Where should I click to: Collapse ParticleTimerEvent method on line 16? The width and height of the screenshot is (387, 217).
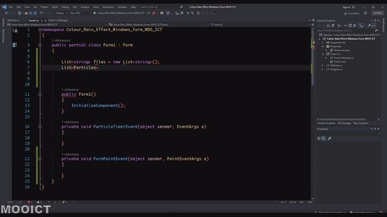coord(40,127)
